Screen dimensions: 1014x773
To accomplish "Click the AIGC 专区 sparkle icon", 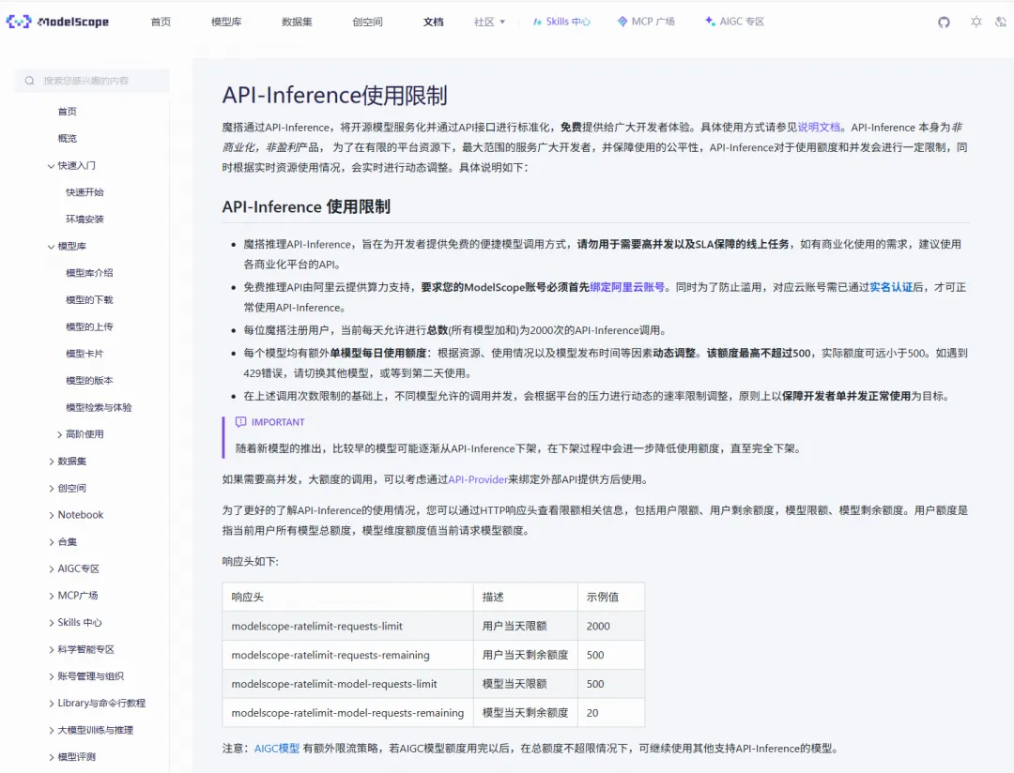I will pos(710,22).
